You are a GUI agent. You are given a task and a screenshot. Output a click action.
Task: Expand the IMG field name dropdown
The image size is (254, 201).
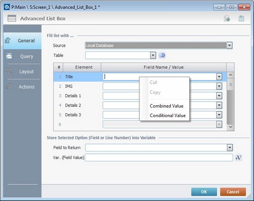coord(219,86)
